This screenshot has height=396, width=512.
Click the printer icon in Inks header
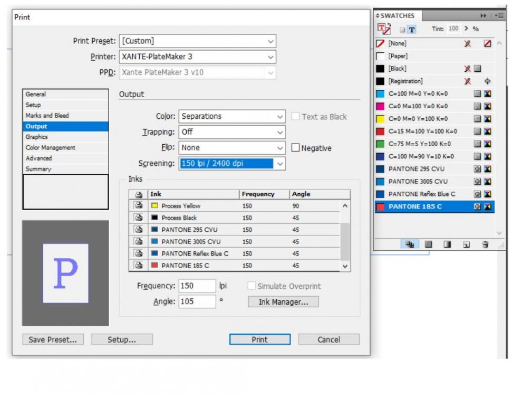click(x=139, y=194)
